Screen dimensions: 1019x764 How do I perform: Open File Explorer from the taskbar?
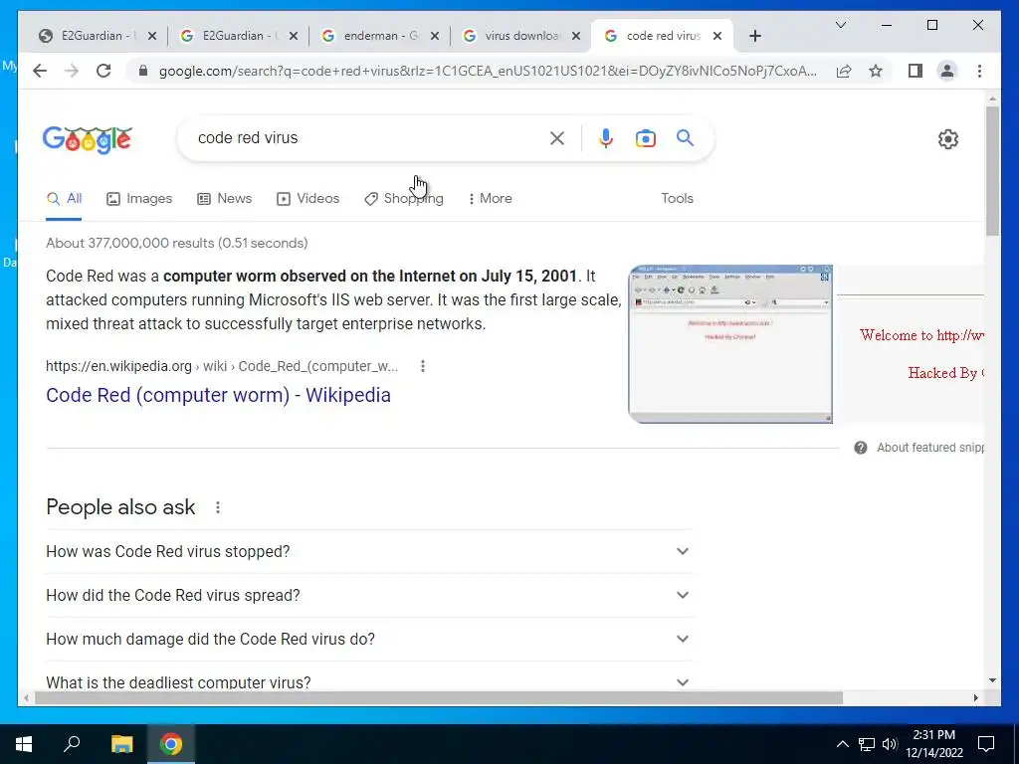tap(121, 744)
